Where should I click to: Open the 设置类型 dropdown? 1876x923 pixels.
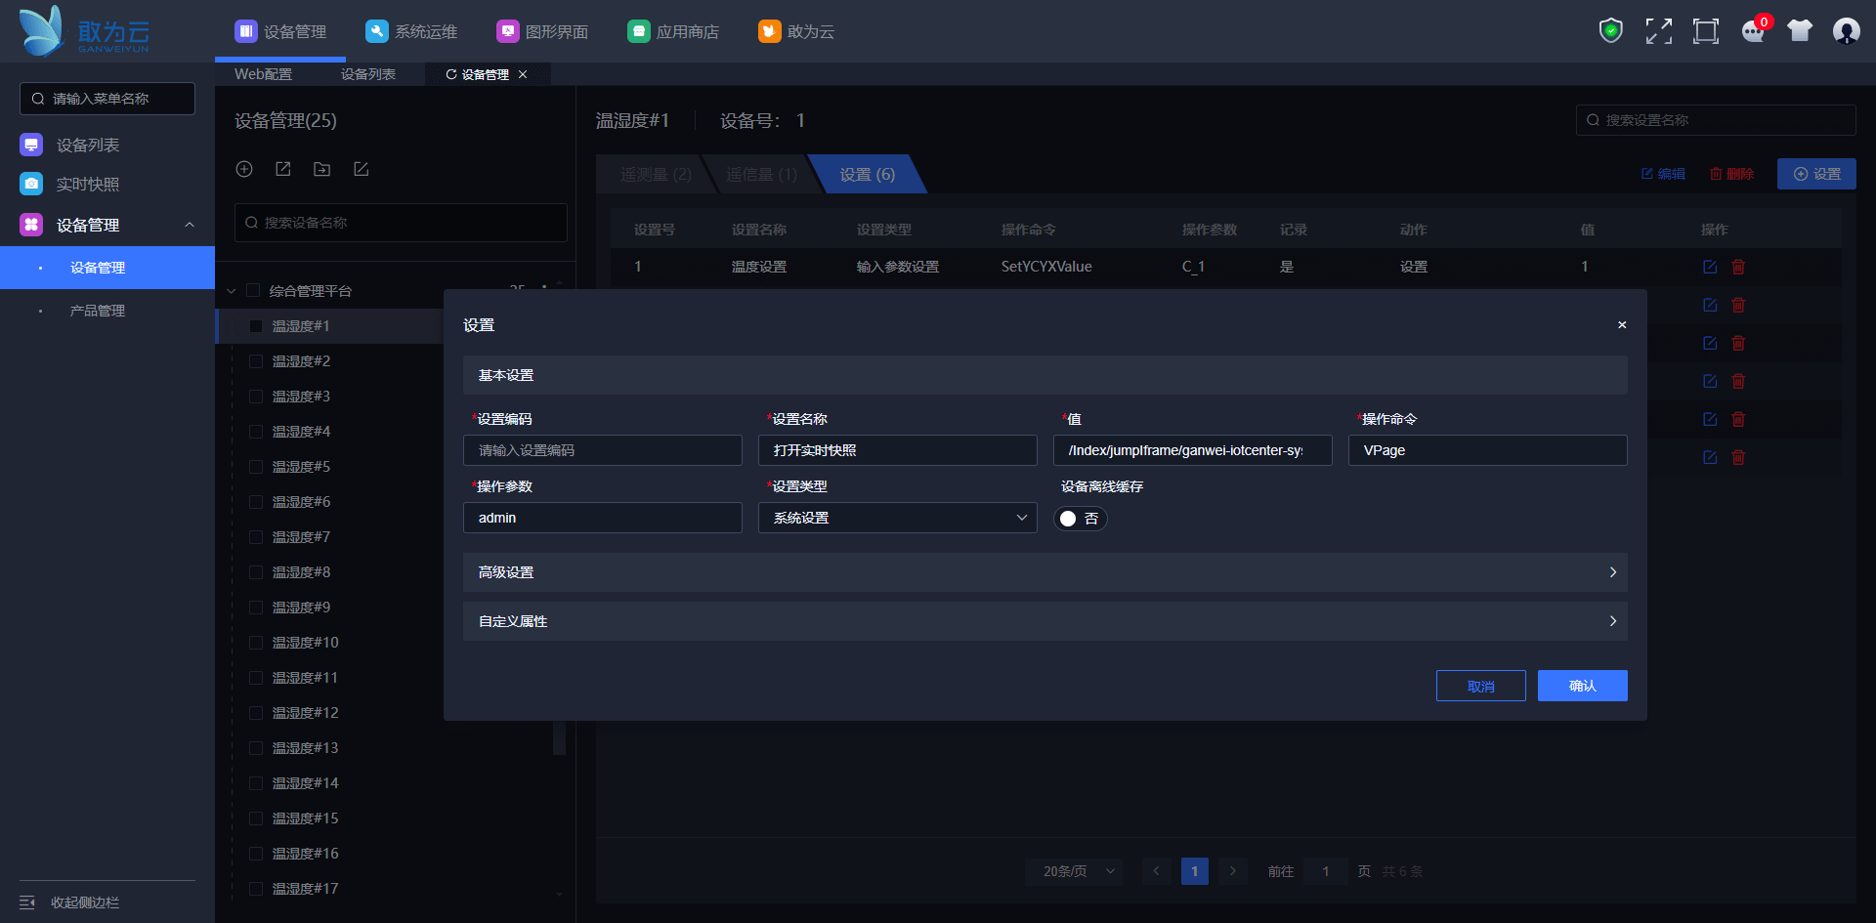tap(897, 518)
